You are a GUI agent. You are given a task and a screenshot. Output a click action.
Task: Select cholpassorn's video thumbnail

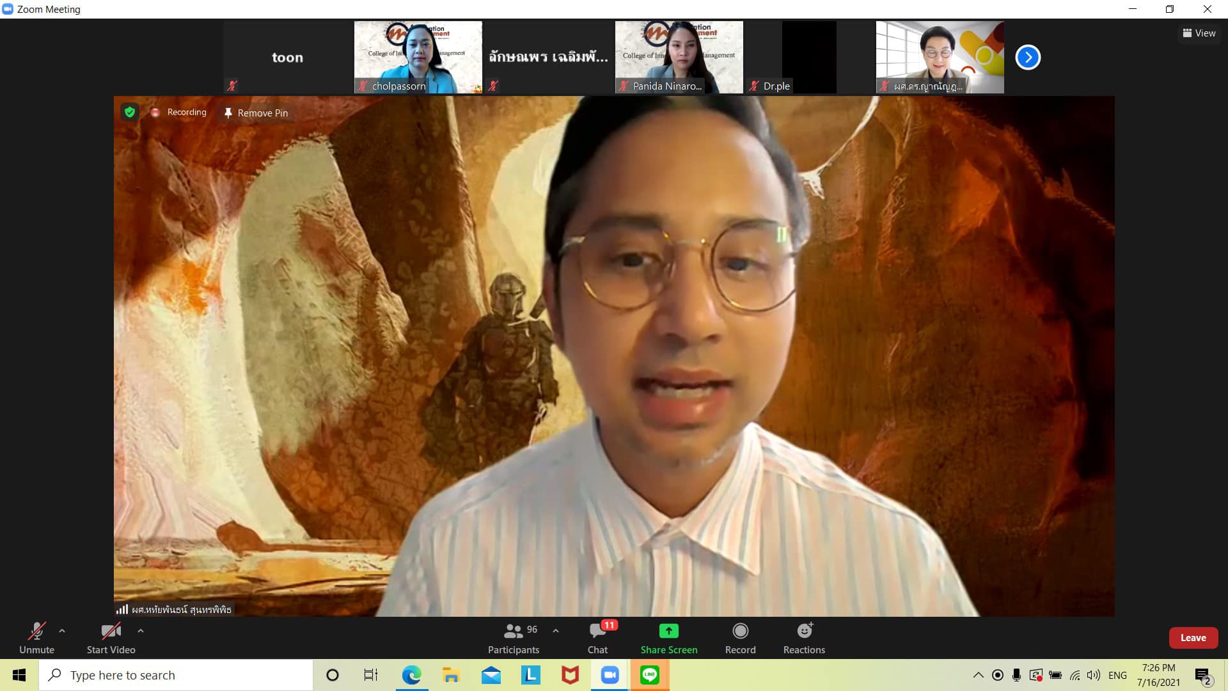click(418, 57)
